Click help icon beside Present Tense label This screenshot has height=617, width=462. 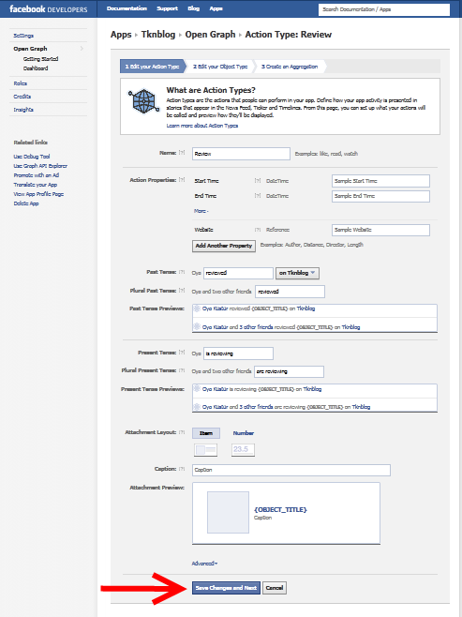tap(182, 353)
